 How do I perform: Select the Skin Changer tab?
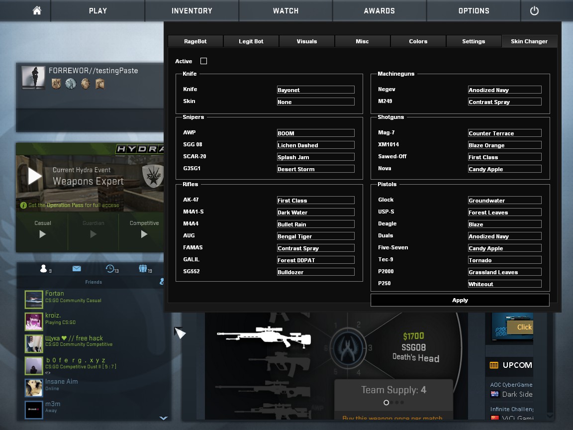[530, 41]
